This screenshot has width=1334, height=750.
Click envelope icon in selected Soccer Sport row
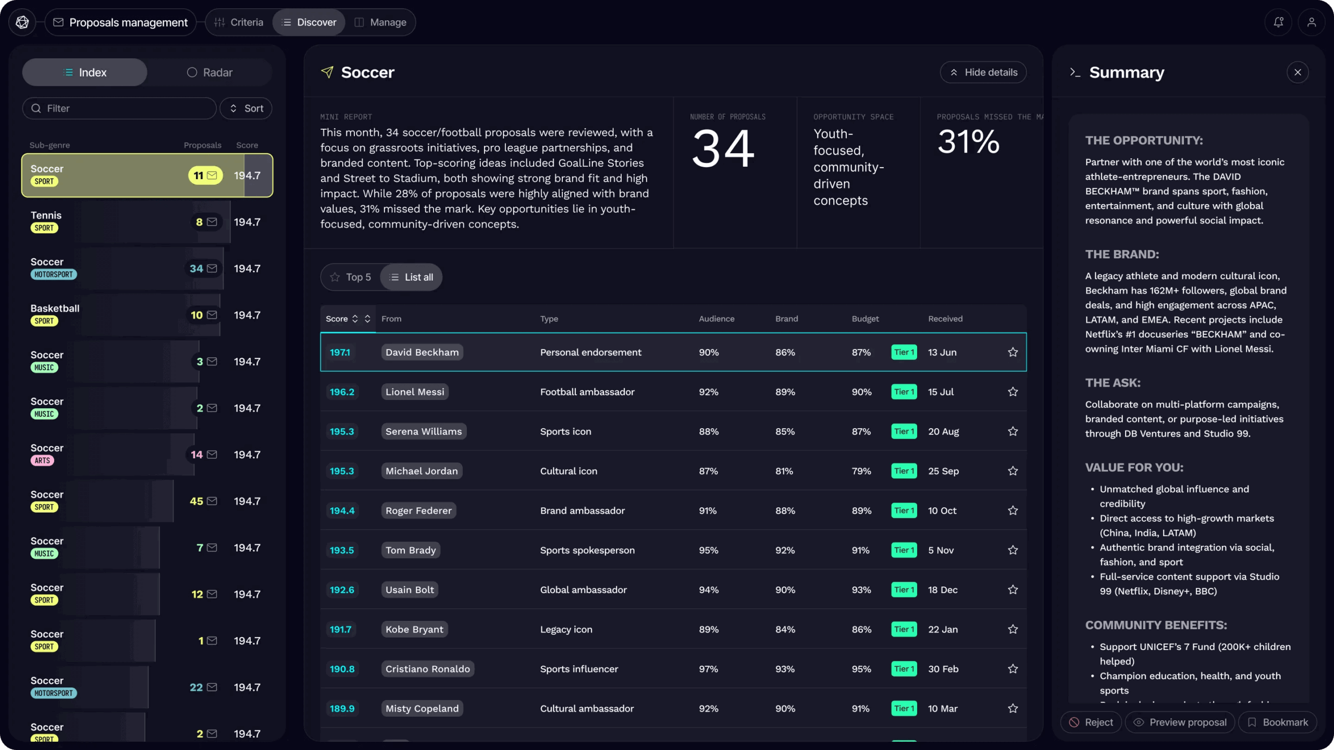click(x=212, y=176)
